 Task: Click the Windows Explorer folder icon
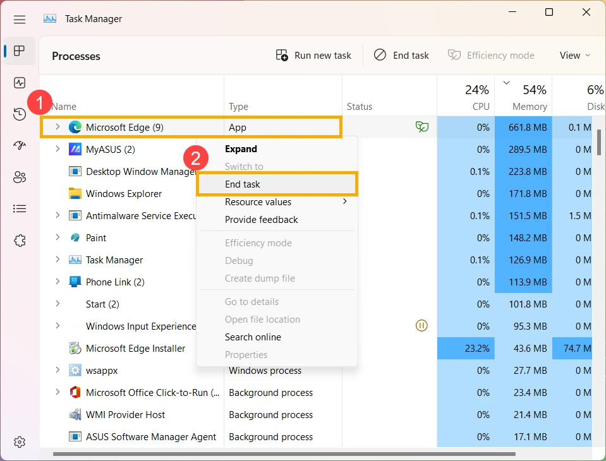pos(75,193)
